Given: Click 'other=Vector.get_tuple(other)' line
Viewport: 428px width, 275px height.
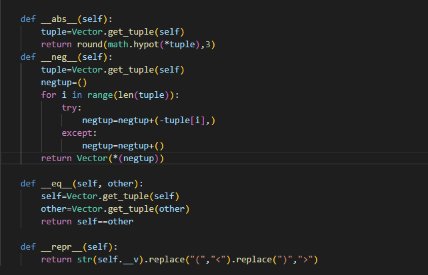Looking at the screenshot, I should click(x=115, y=209).
